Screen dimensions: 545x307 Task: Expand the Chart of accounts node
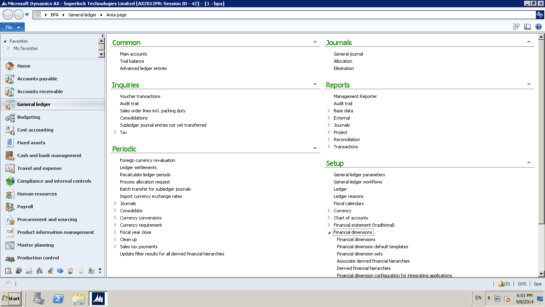(x=329, y=218)
